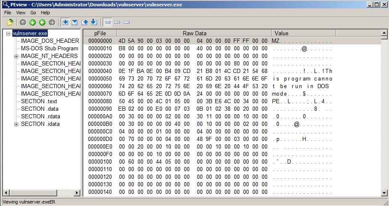Select SECTION .data in the tree
This screenshot has height=206, width=389.
(x=40, y=109)
